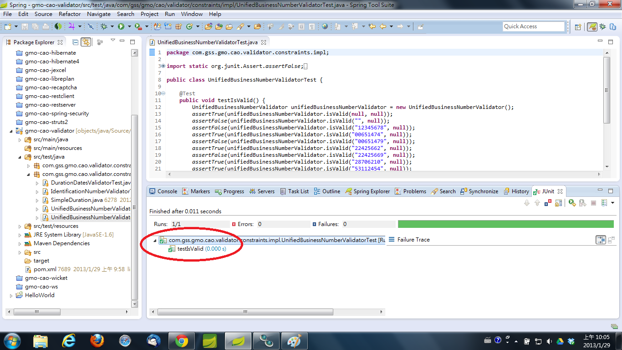Minimize the JUnit view panel
Viewport: 622px width, 350px height.
(x=600, y=190)
